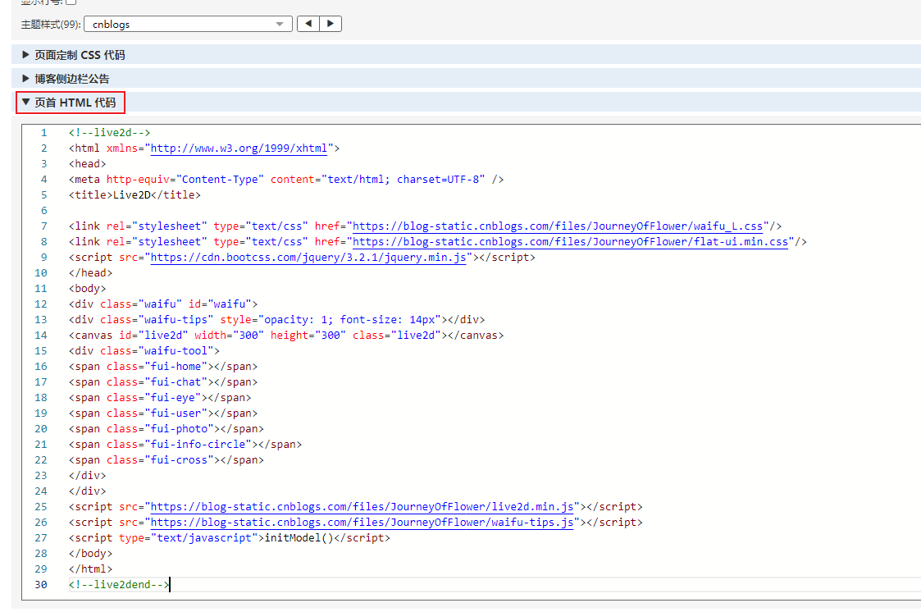Open the waifu_L.css stylesheet link
921x612 pixels.
558,226
